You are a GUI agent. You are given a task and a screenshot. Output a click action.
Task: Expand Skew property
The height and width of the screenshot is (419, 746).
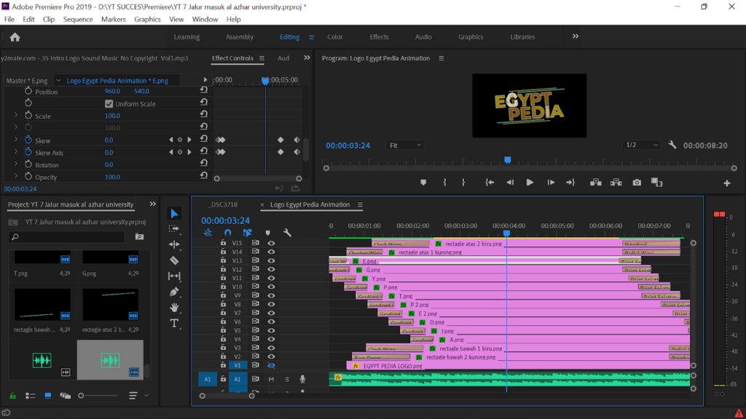(x=16, y=140)
